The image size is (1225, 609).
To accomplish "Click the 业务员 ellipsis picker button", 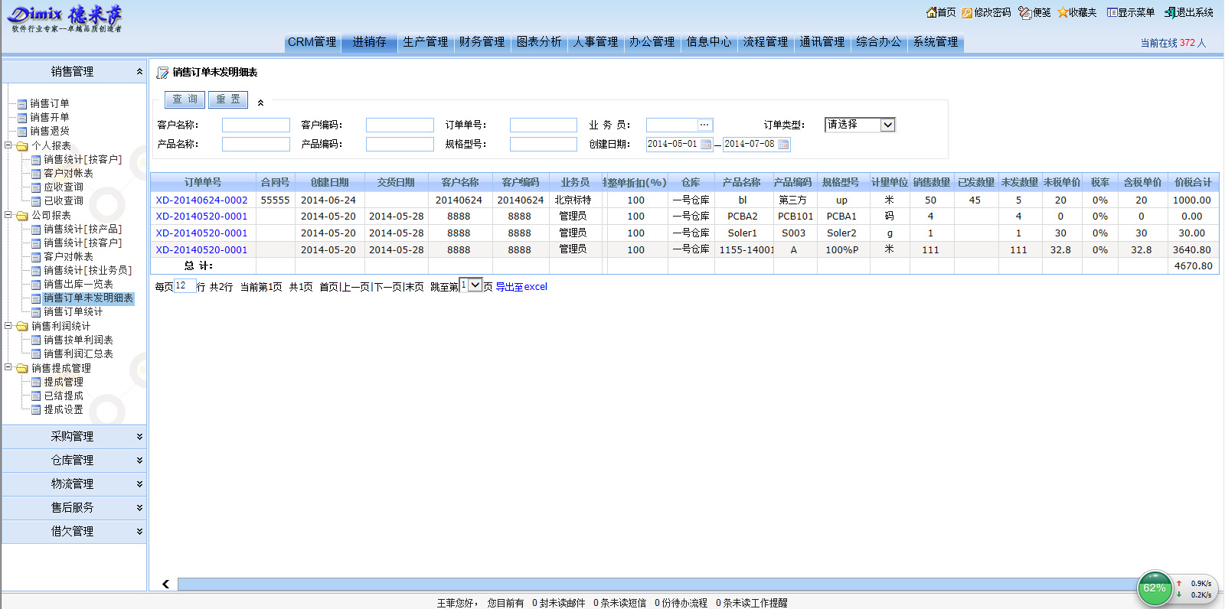I will (x=704, y=125).
